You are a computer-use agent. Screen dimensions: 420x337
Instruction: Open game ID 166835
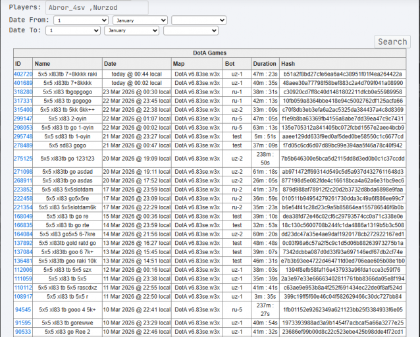point(23,225)
